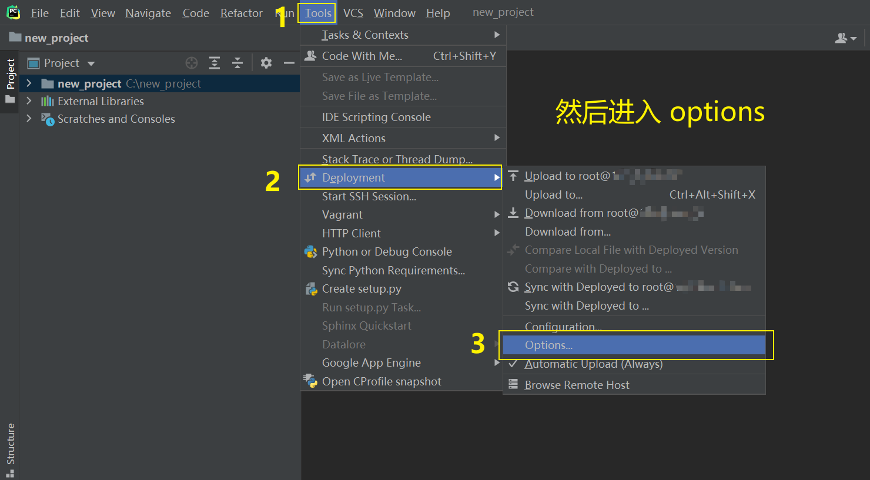Click the Upload to root@ arrow icon
The width and height of the screenshot is (870, 480).
513,176
